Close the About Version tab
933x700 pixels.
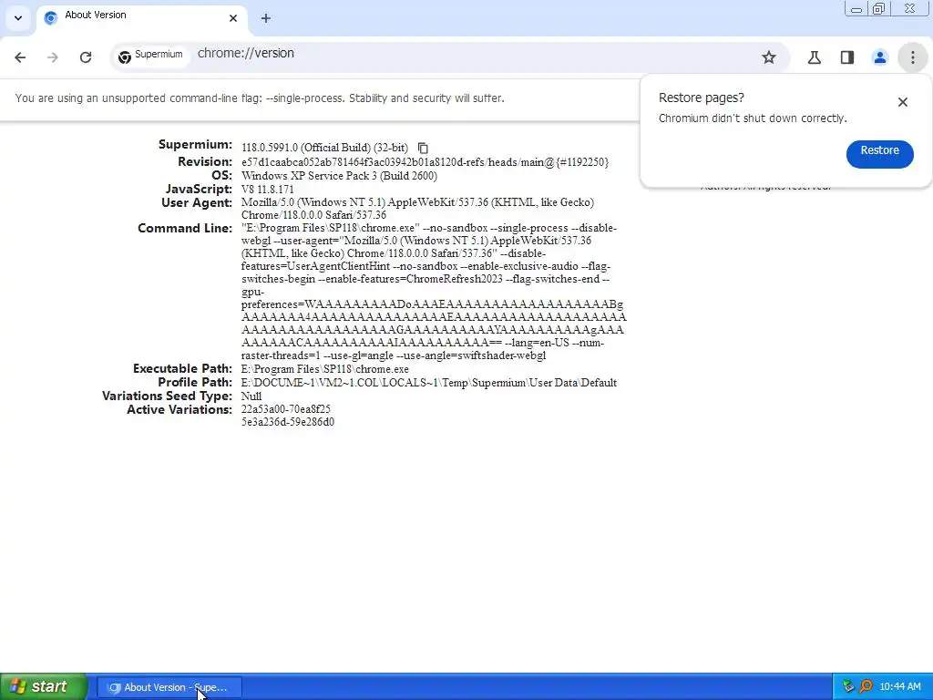click(x=233, y=18)
